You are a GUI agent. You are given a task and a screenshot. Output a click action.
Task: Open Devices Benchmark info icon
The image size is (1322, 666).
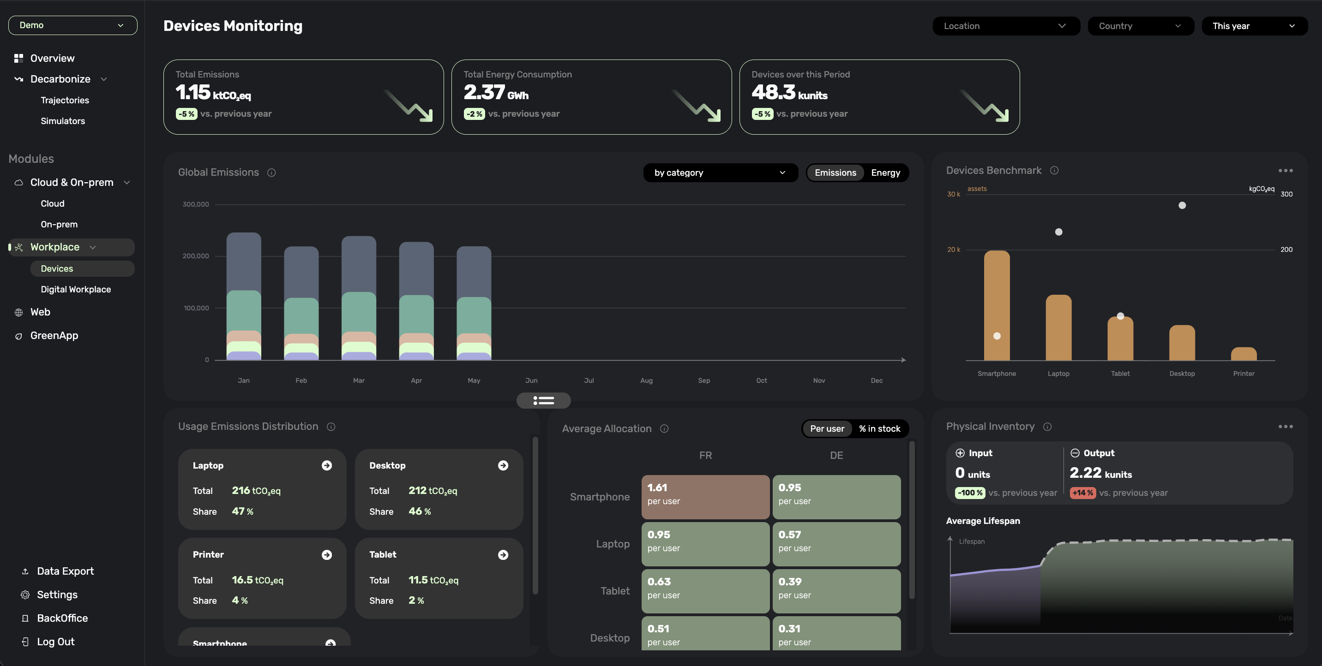[1054, 171]
